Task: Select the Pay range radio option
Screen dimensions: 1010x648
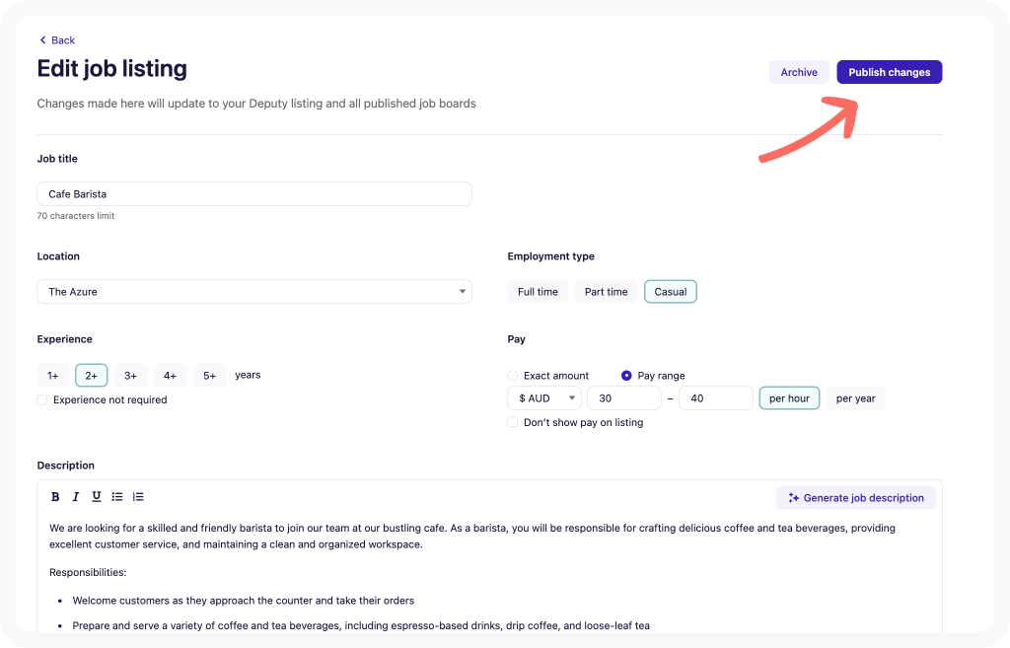Action: pos(626,376)
